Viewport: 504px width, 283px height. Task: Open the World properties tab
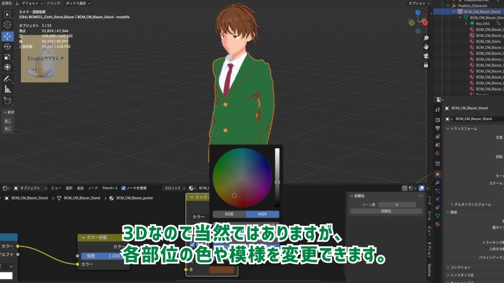pyautogui.click(x=437, y=154)
